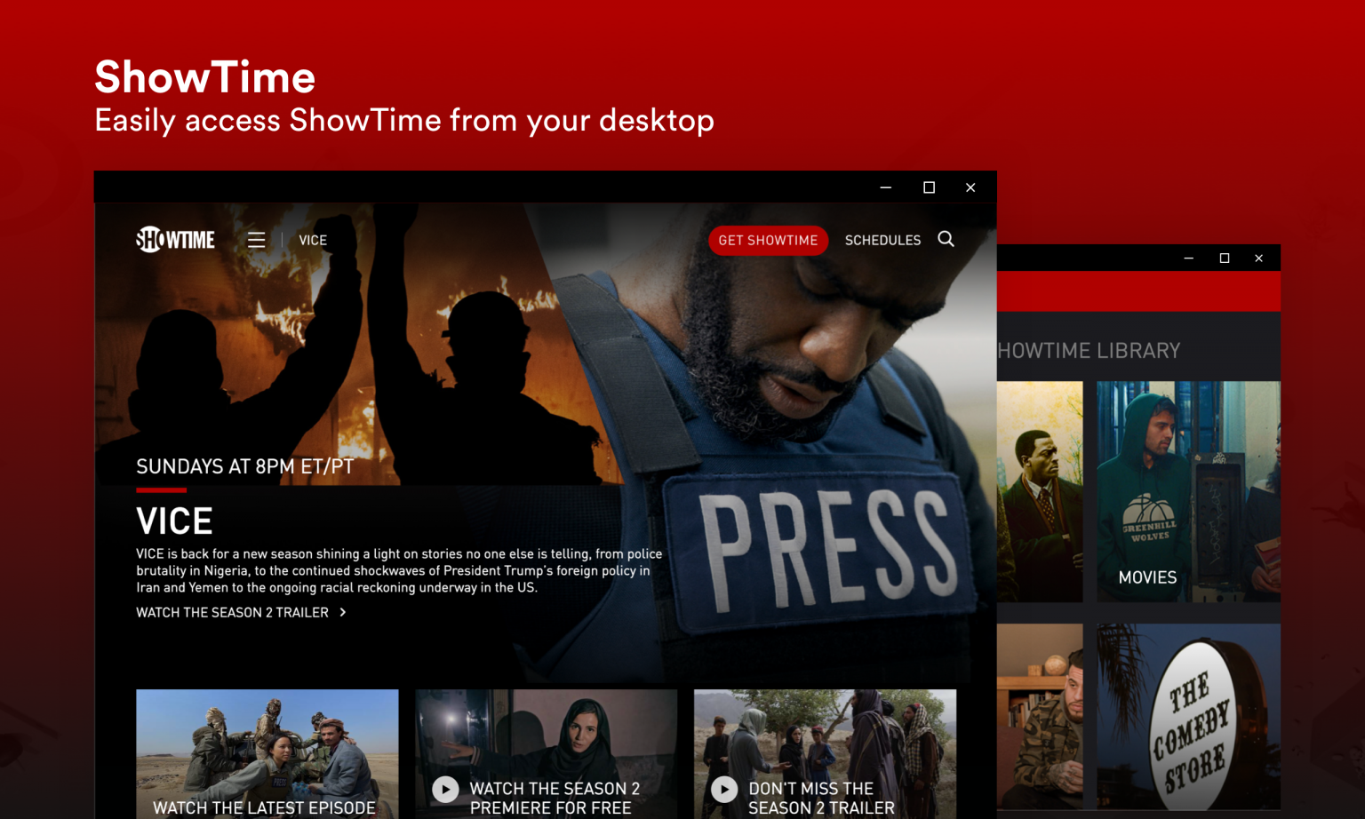
Task: Open The Comedy Store tile in library window
Action: pos(1188,716)
